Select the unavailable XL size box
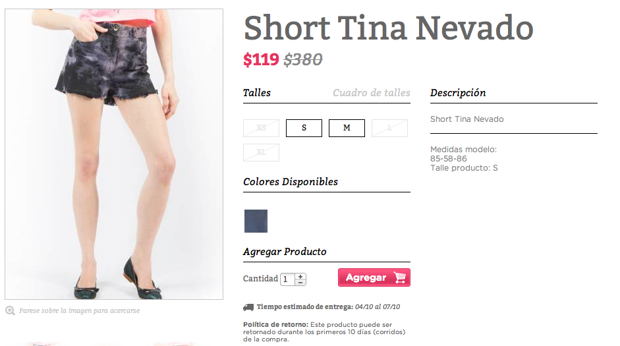Screen dimensions: 620x346 pyautogui.click(x=262, y=152)
